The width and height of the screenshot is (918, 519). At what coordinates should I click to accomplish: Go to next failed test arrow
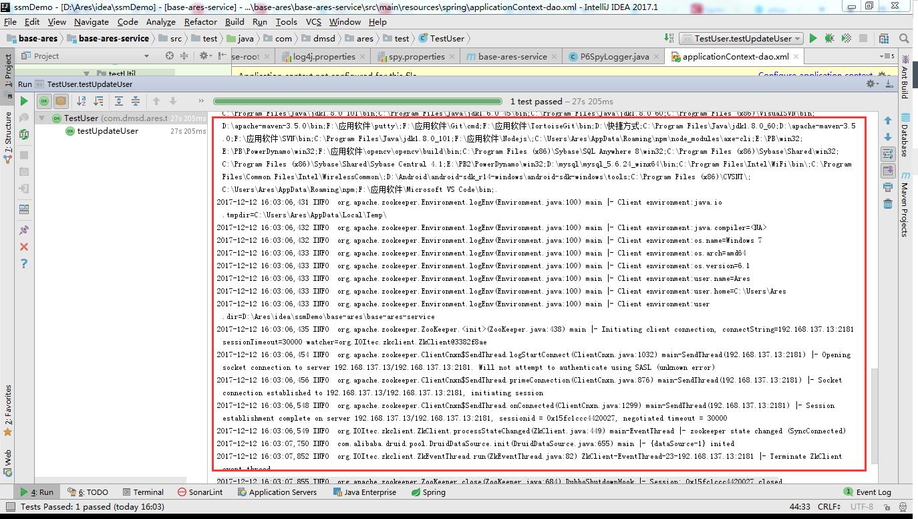tap(173, 101)
